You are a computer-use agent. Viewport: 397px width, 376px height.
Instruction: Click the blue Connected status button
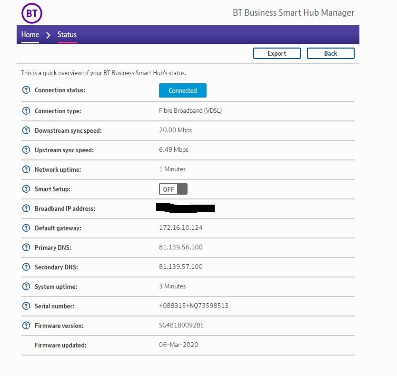(x=182, y=90)
